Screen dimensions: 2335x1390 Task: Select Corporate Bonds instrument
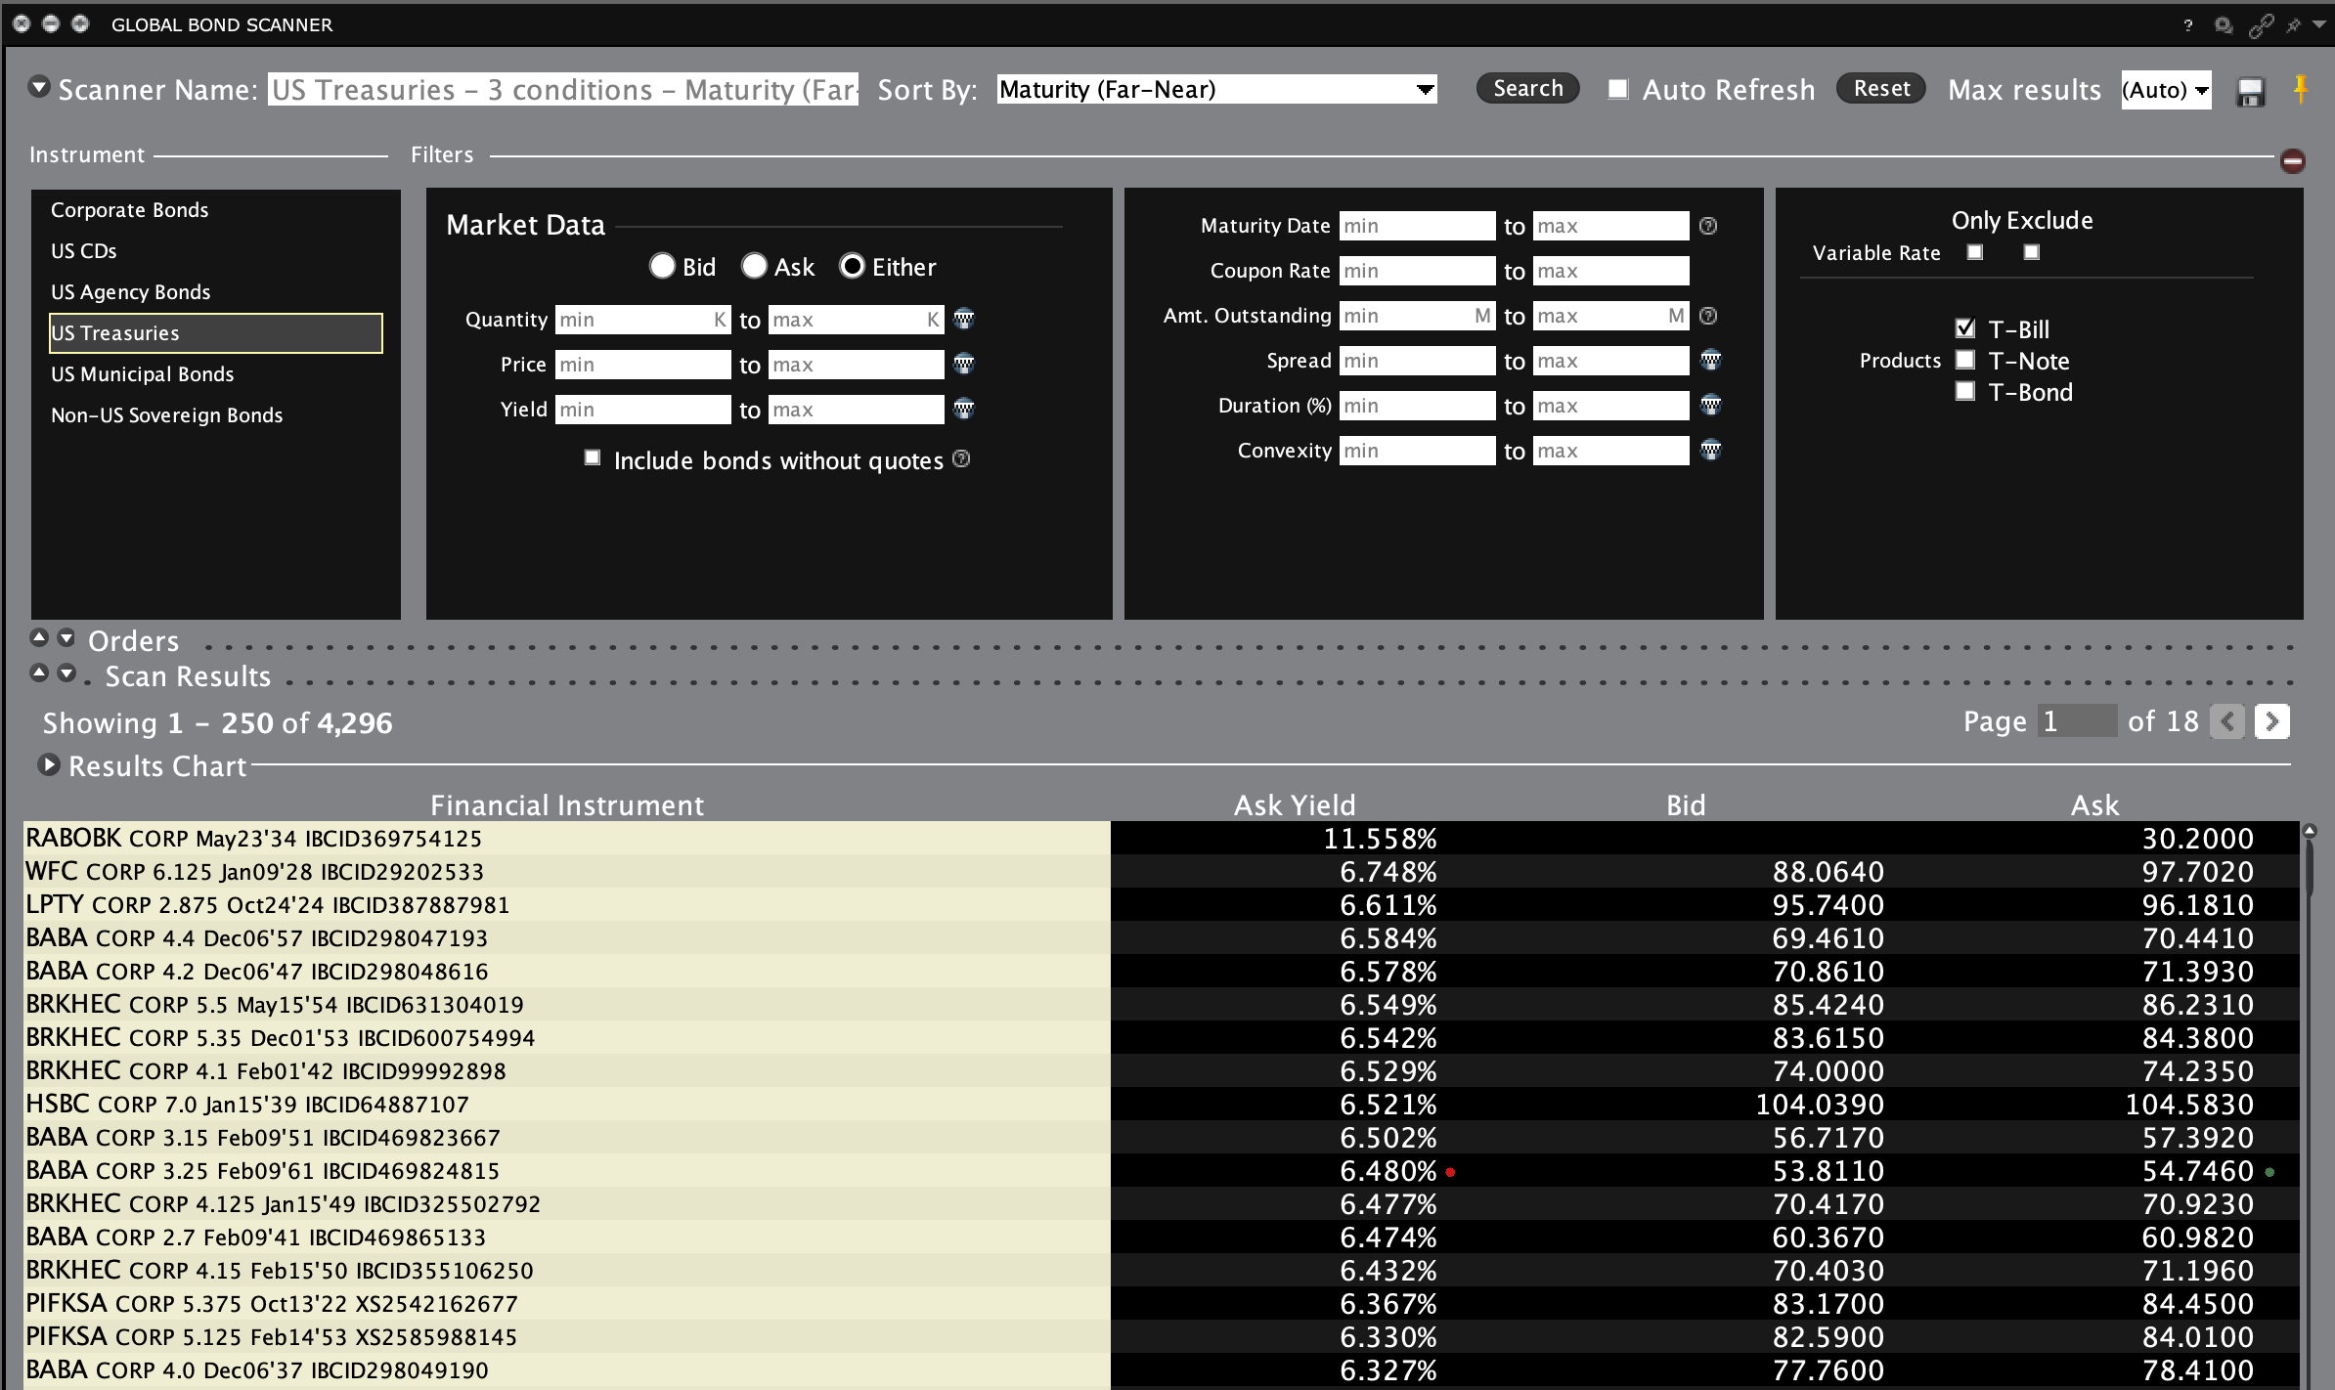(x=130, y=210)
